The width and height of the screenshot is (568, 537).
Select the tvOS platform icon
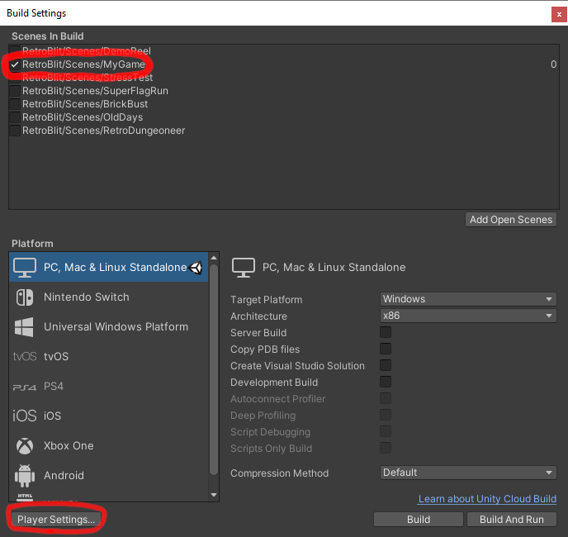point(25,356)
